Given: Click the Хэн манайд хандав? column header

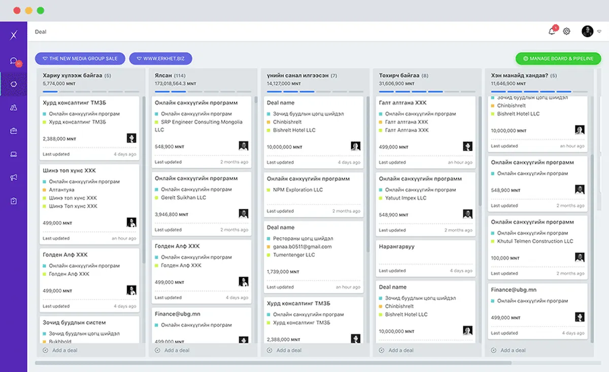Looking at the screenshot, I should click(x=524, y=76).
